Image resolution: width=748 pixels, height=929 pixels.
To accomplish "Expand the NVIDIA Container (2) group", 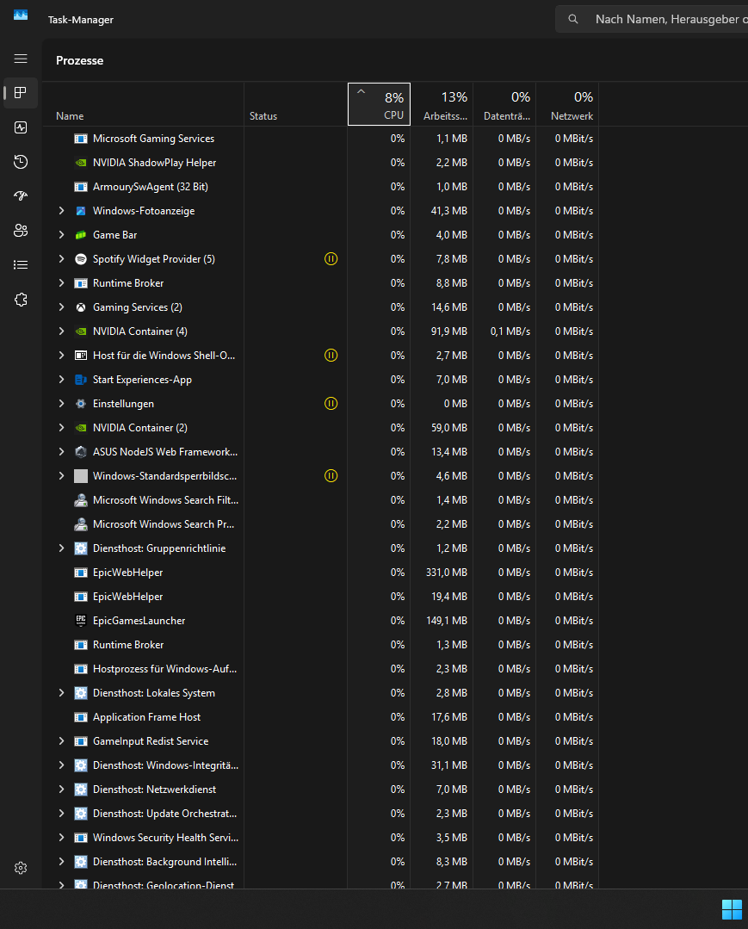I will [62, 428].
